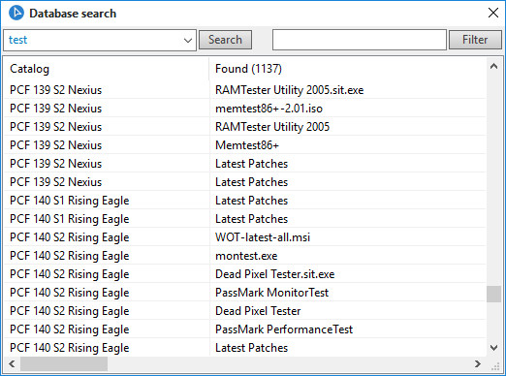Click the Filter button
Screen dimensions: 506x376
pos(475,40)
